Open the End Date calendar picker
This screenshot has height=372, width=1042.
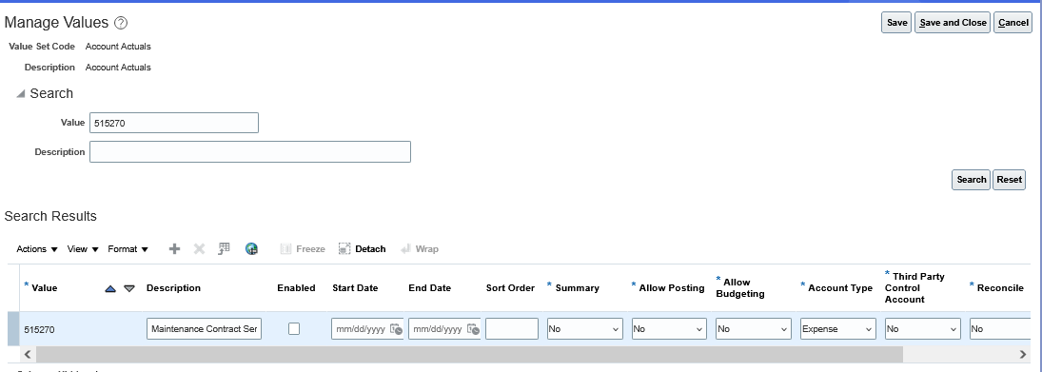[473, 329]
